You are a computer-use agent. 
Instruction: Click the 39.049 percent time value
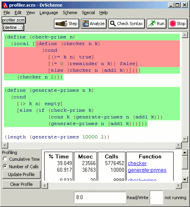(65, 163)
